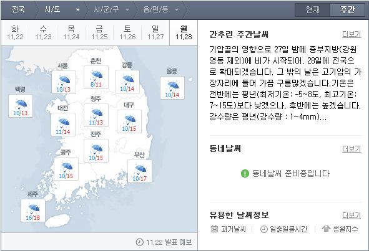Click 전국 nationwide breadcrumb item

[x=18, y=9]
